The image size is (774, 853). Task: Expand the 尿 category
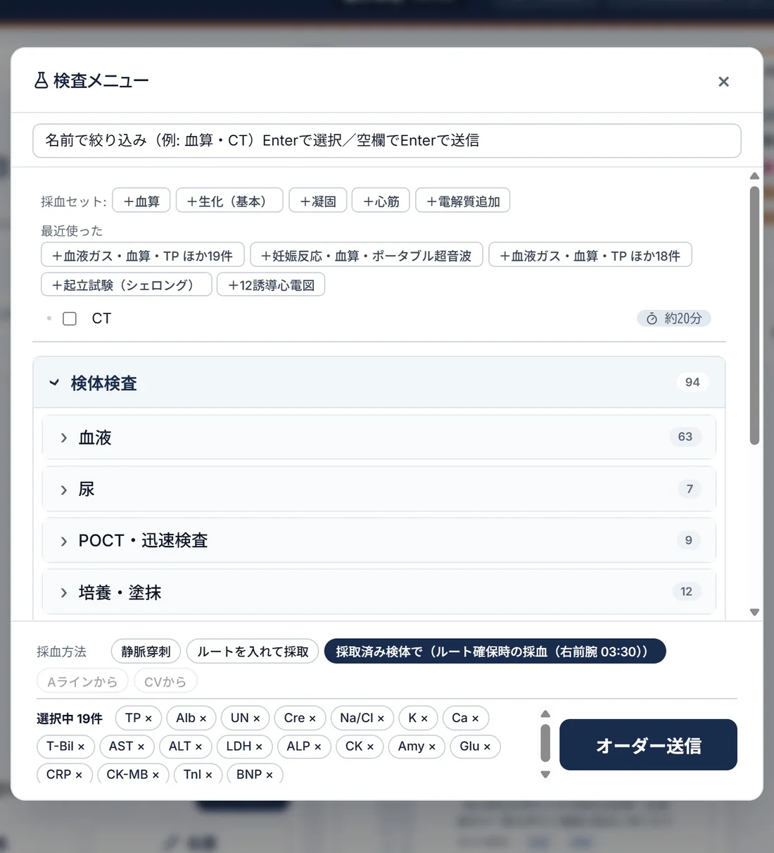coord(379,489)
